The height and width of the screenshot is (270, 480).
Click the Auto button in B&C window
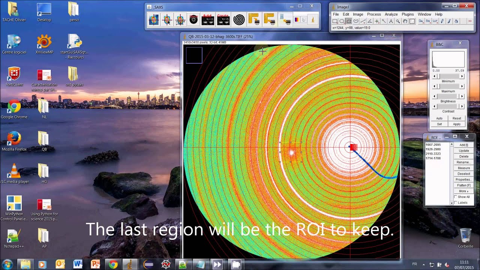click(439, 118)
